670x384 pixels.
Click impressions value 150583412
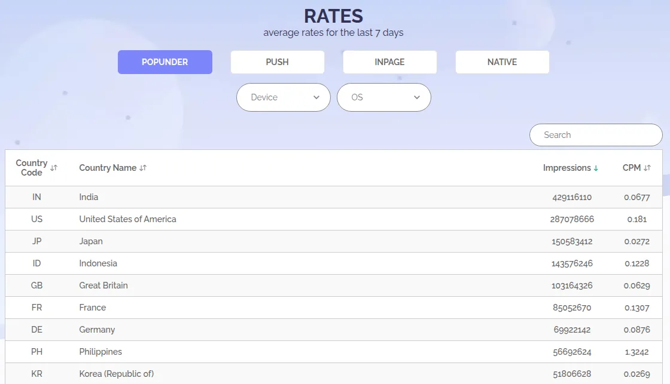572,241
